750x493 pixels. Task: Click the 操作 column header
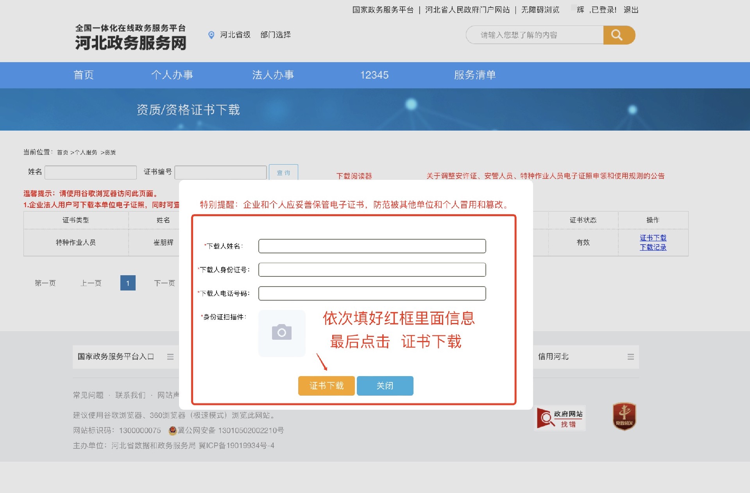point(653,220)
